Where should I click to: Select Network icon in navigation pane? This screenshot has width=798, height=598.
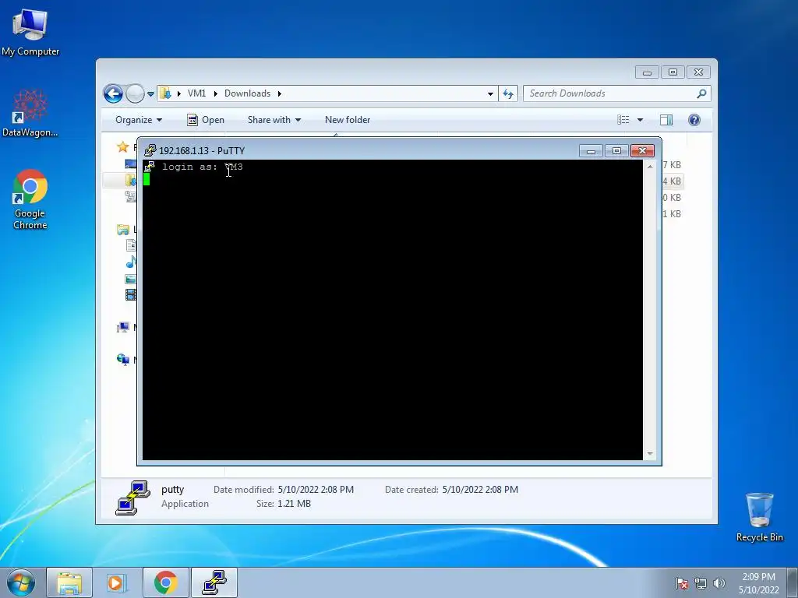click(123, 360)
